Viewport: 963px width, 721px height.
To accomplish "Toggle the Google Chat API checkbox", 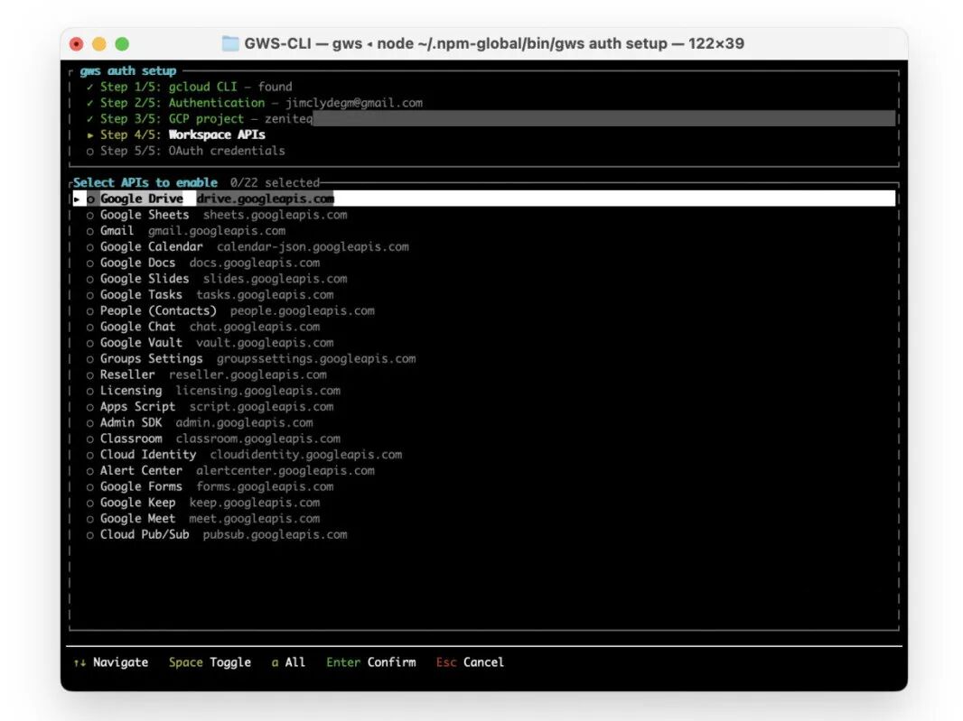I will (x=90, y=327).
